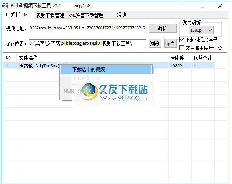Minimize the Bilibili download tool window
The height and width of the screenshot is (184, 232).
[185, 6]
